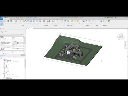Collapse the Graphics properties section
Viewport: 128px width, 96px height.
click(24, 36)
